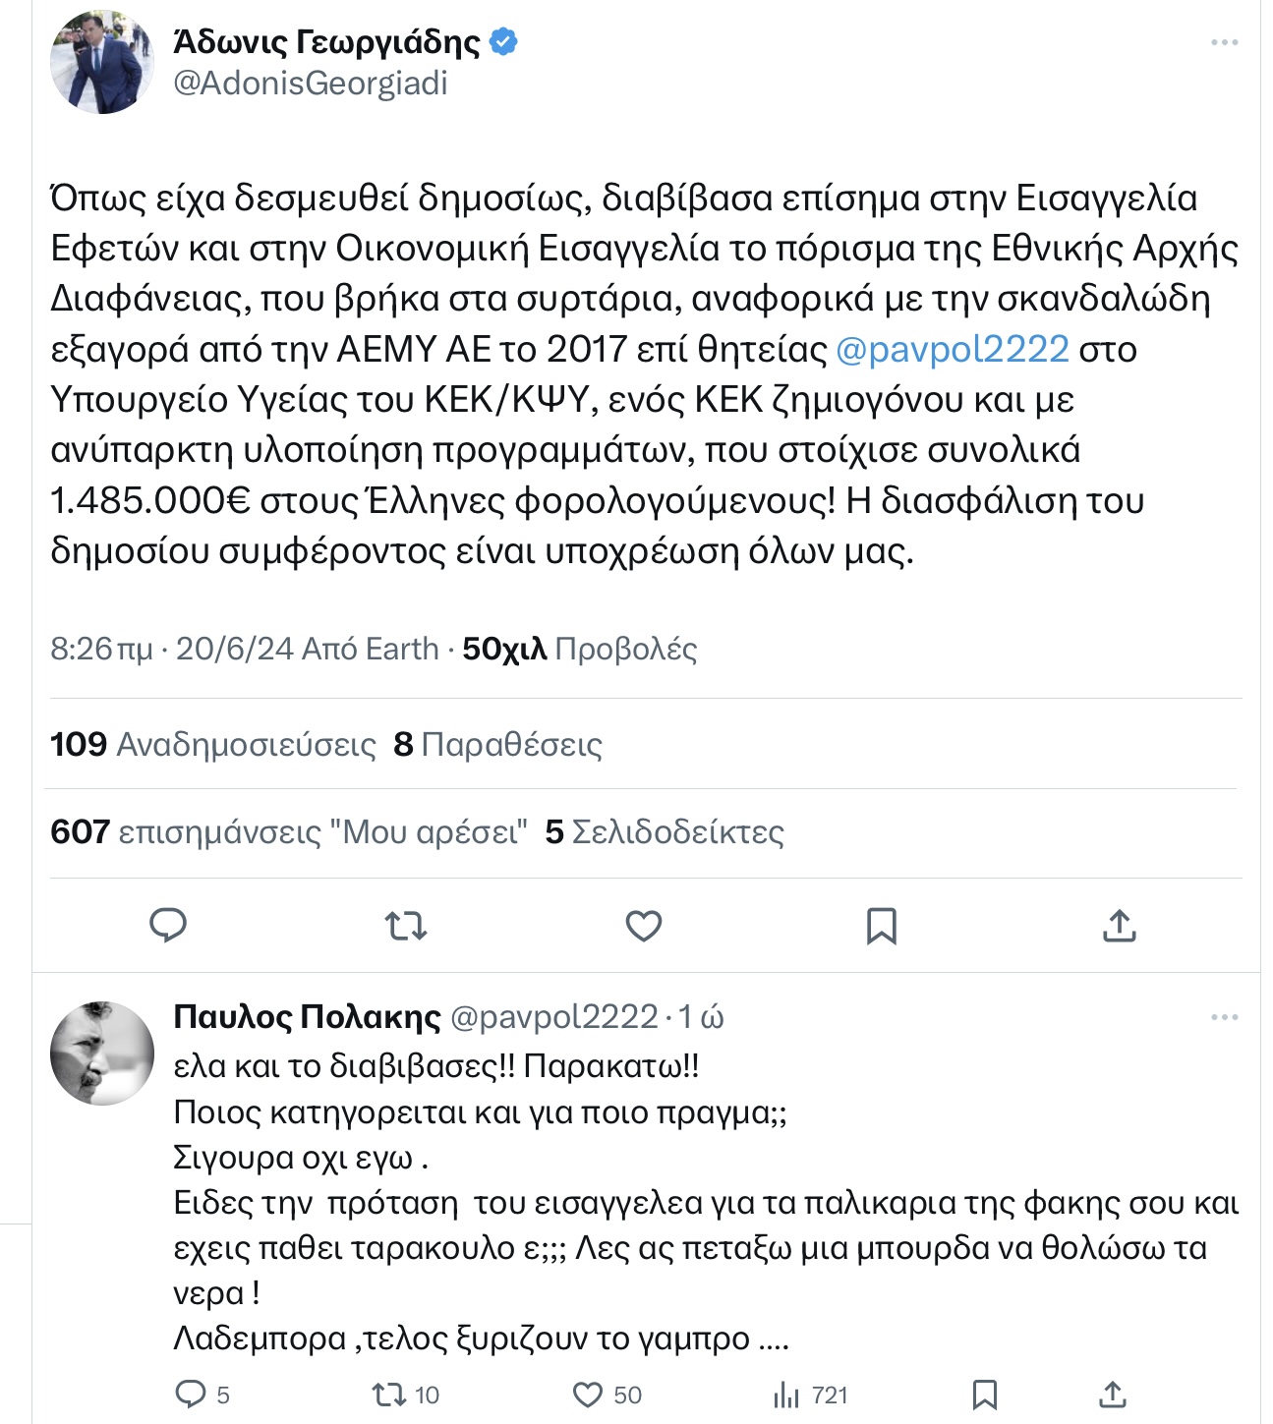Share the main tweet
The height and width of the screenshot is (1424, 1273).
[1119, 925]
